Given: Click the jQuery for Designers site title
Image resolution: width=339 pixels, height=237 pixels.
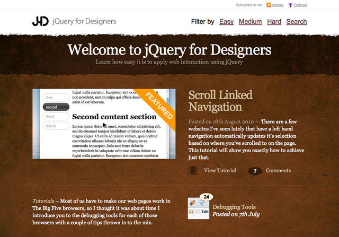Looking at the screenshot, I should click(84, 21).
